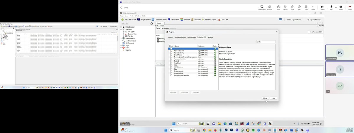Screen dimensions: 354x133
Task: Click the Close button in Plugins dialog
Action: (265, 98)
